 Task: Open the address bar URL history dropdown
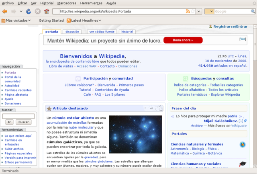tap(199, 11)
